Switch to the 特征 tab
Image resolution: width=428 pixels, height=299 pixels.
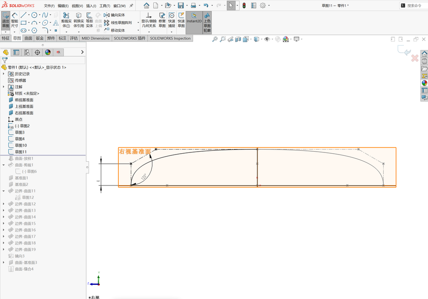point(5,38)
